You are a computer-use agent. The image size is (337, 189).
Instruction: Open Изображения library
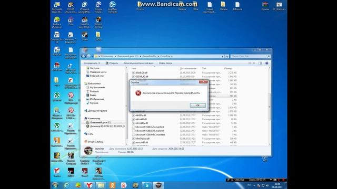(97, 99)
